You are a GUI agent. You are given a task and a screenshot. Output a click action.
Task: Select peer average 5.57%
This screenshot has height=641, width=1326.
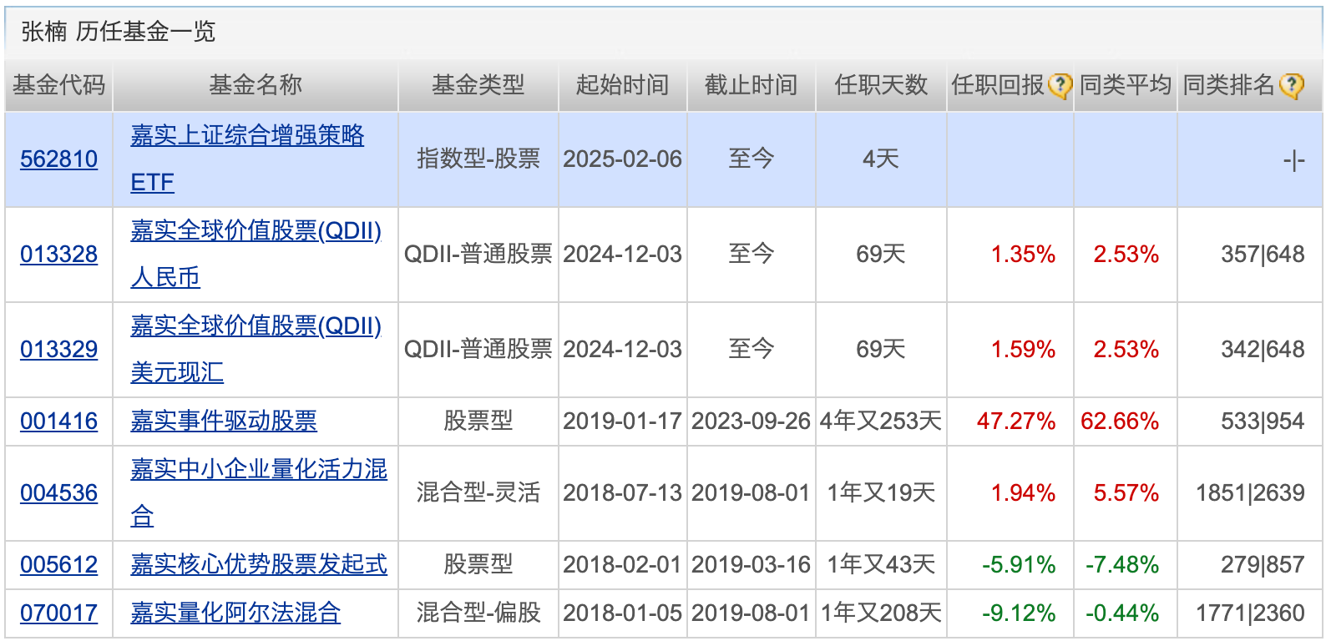point(1126,492)
